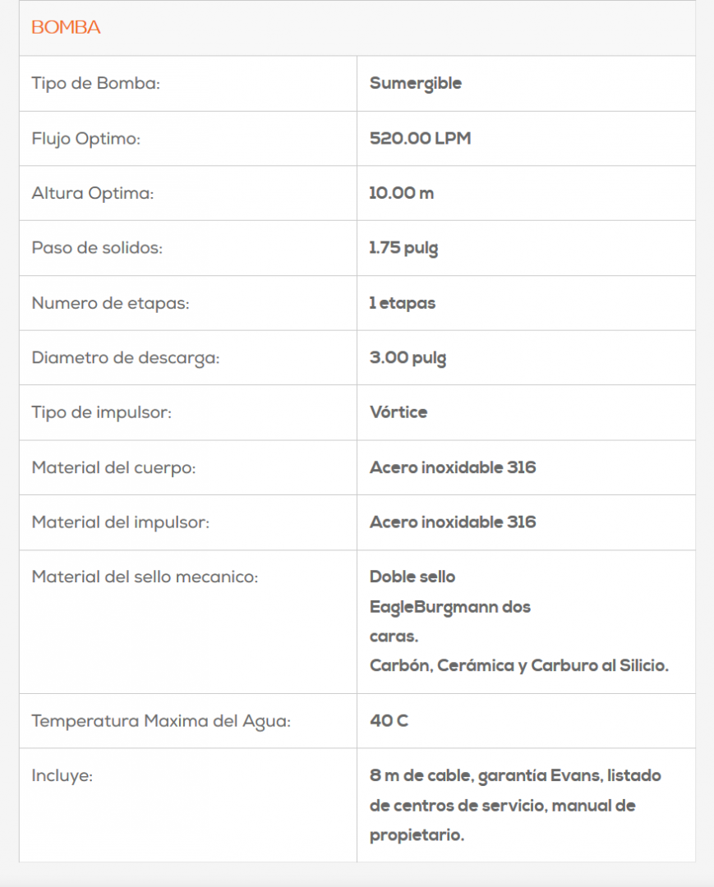Click the 'Tipo de impulsor:' label

click(x=101, y=412)
